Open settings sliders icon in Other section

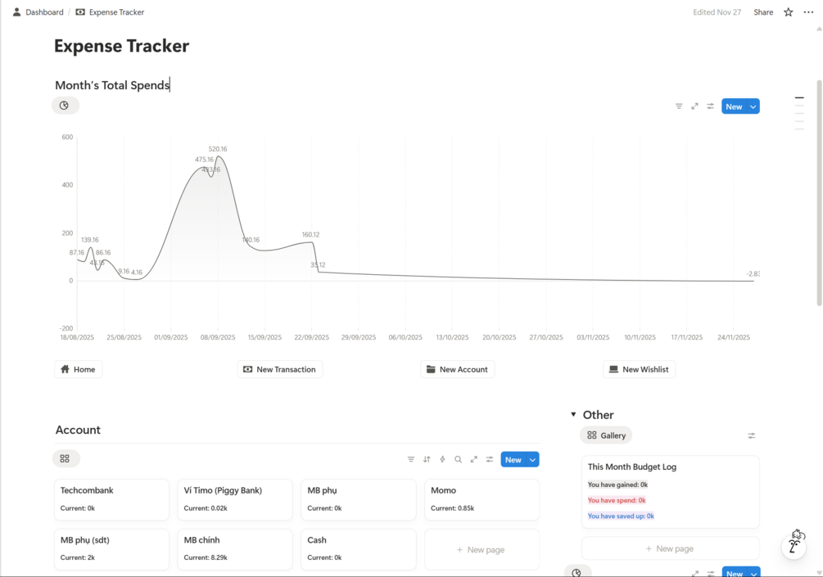tap(751, 435)
